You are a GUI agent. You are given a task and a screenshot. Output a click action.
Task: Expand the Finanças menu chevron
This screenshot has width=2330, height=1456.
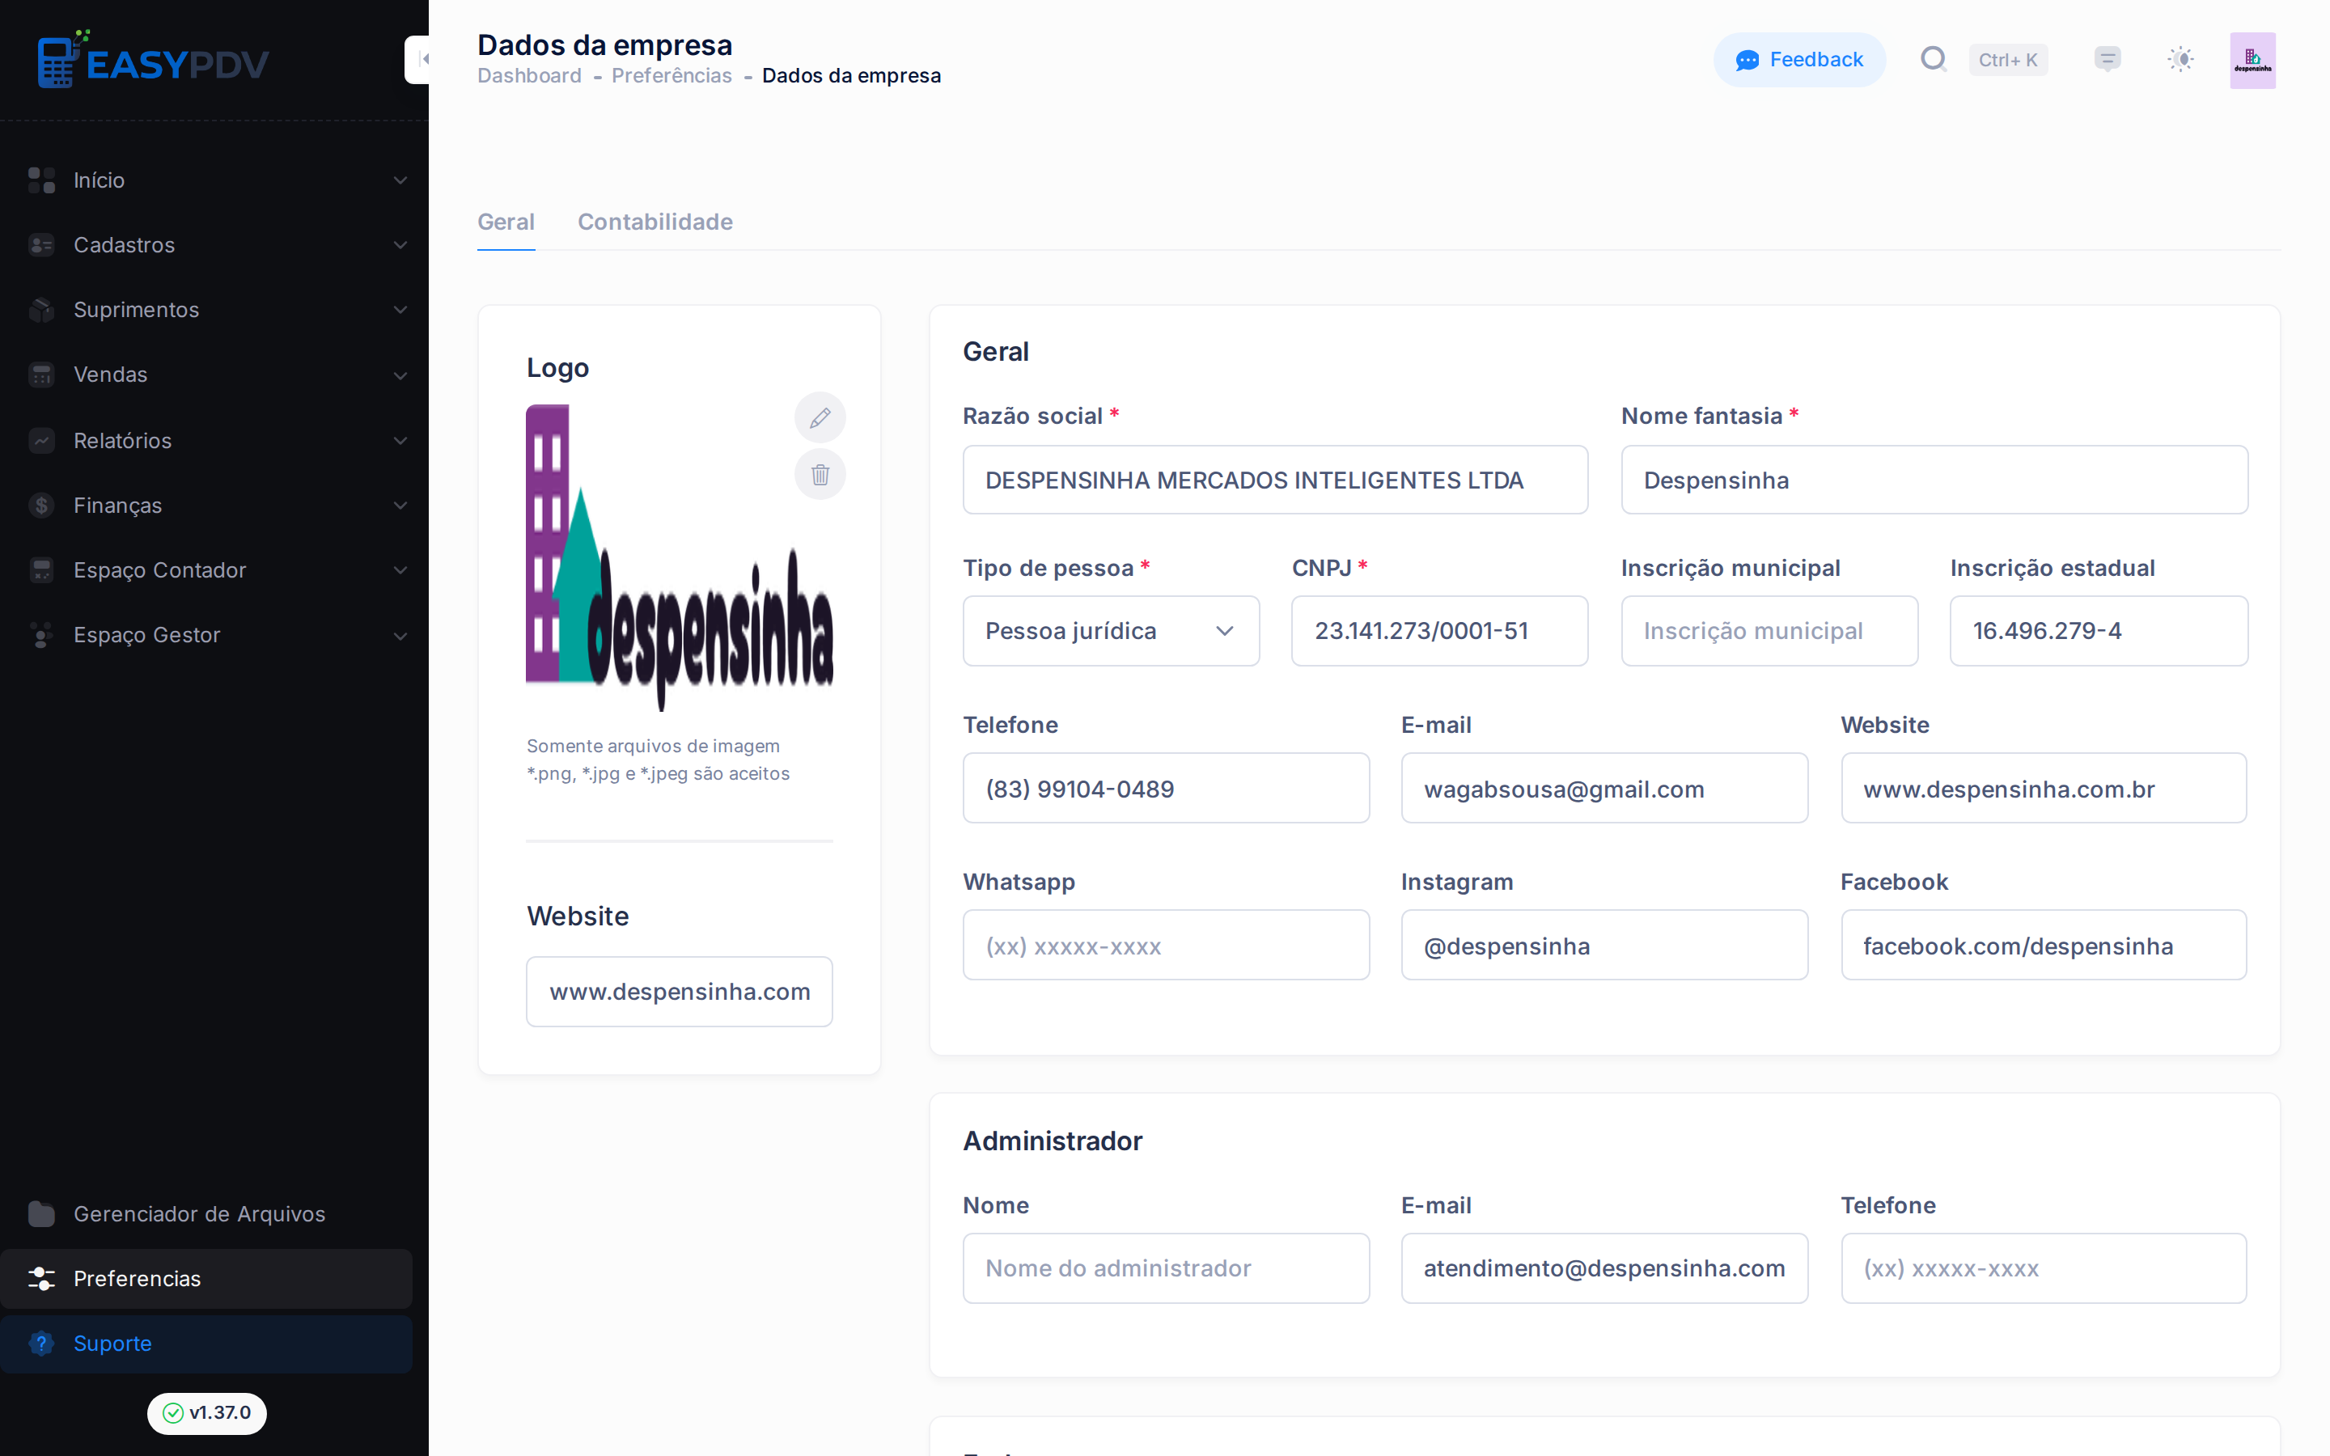(400, 506)
